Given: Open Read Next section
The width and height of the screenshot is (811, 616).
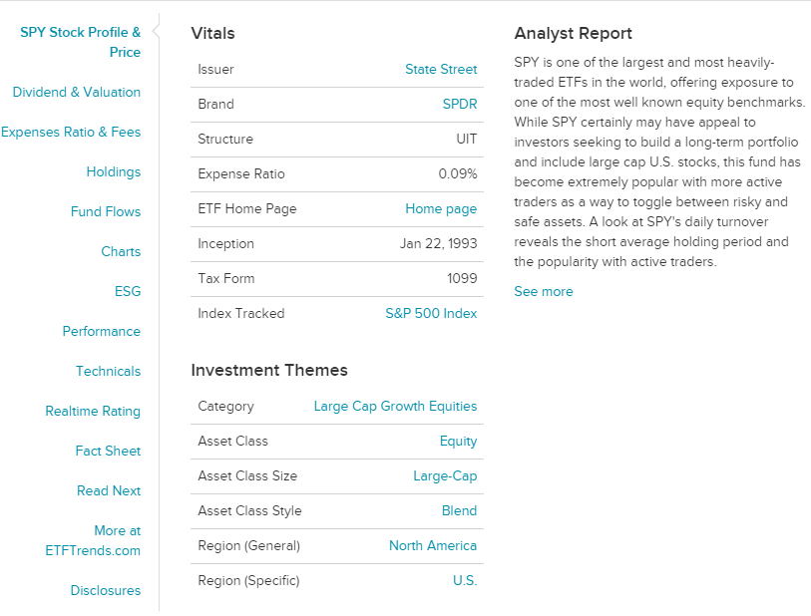Looking at the screenshot, I should click(x=109, y=490).
